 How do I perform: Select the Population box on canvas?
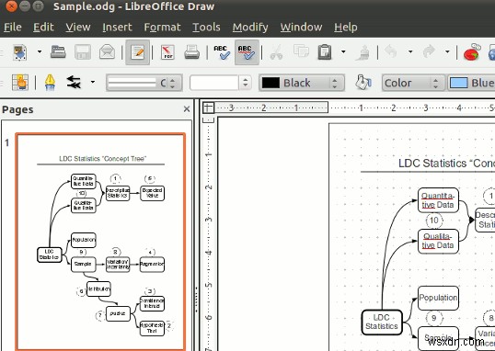438,298
